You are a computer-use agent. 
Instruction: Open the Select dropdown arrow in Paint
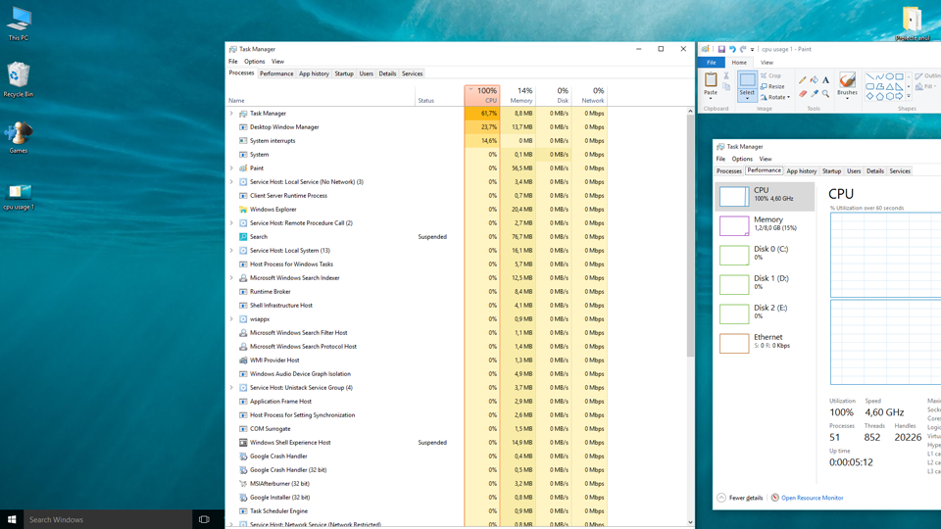(x=747, y=98)
